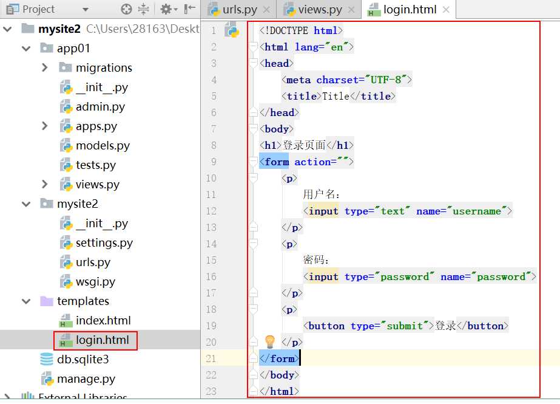The width and height of the screenshot is (560, 404).
Task: Fold the p block on line 18
Action: tap(253, 309)
